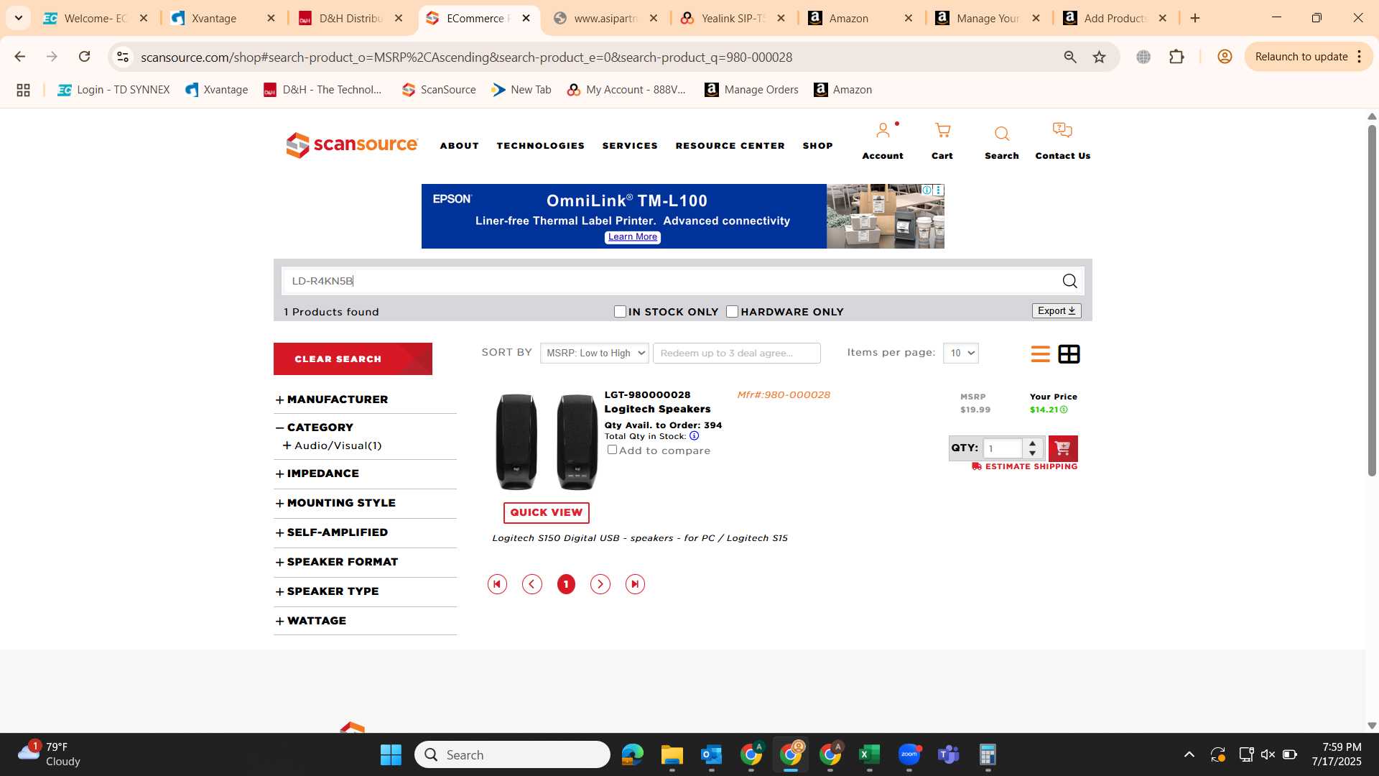Add Logitech Speakers to cart
This screenshot has height=776, width=1379.
click(x=1063, y=448)
